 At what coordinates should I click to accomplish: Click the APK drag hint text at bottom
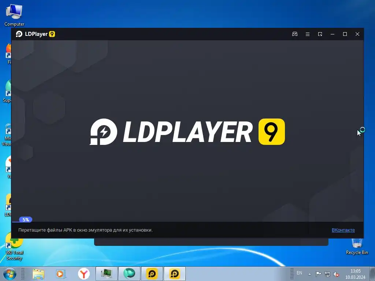85,230
